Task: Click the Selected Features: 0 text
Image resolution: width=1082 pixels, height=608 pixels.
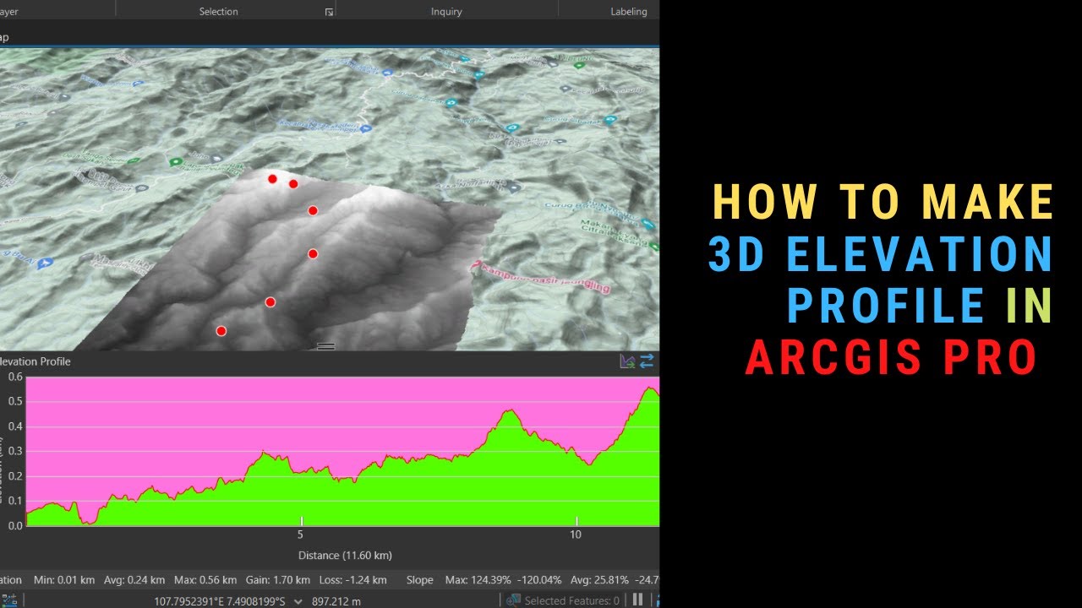Action: pyautogui.click(x=571, y=601)
